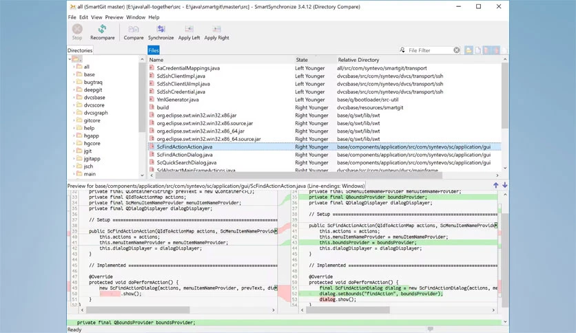Open the File Filter search options icon
The image size is (576, 333).
pos(402,50)
